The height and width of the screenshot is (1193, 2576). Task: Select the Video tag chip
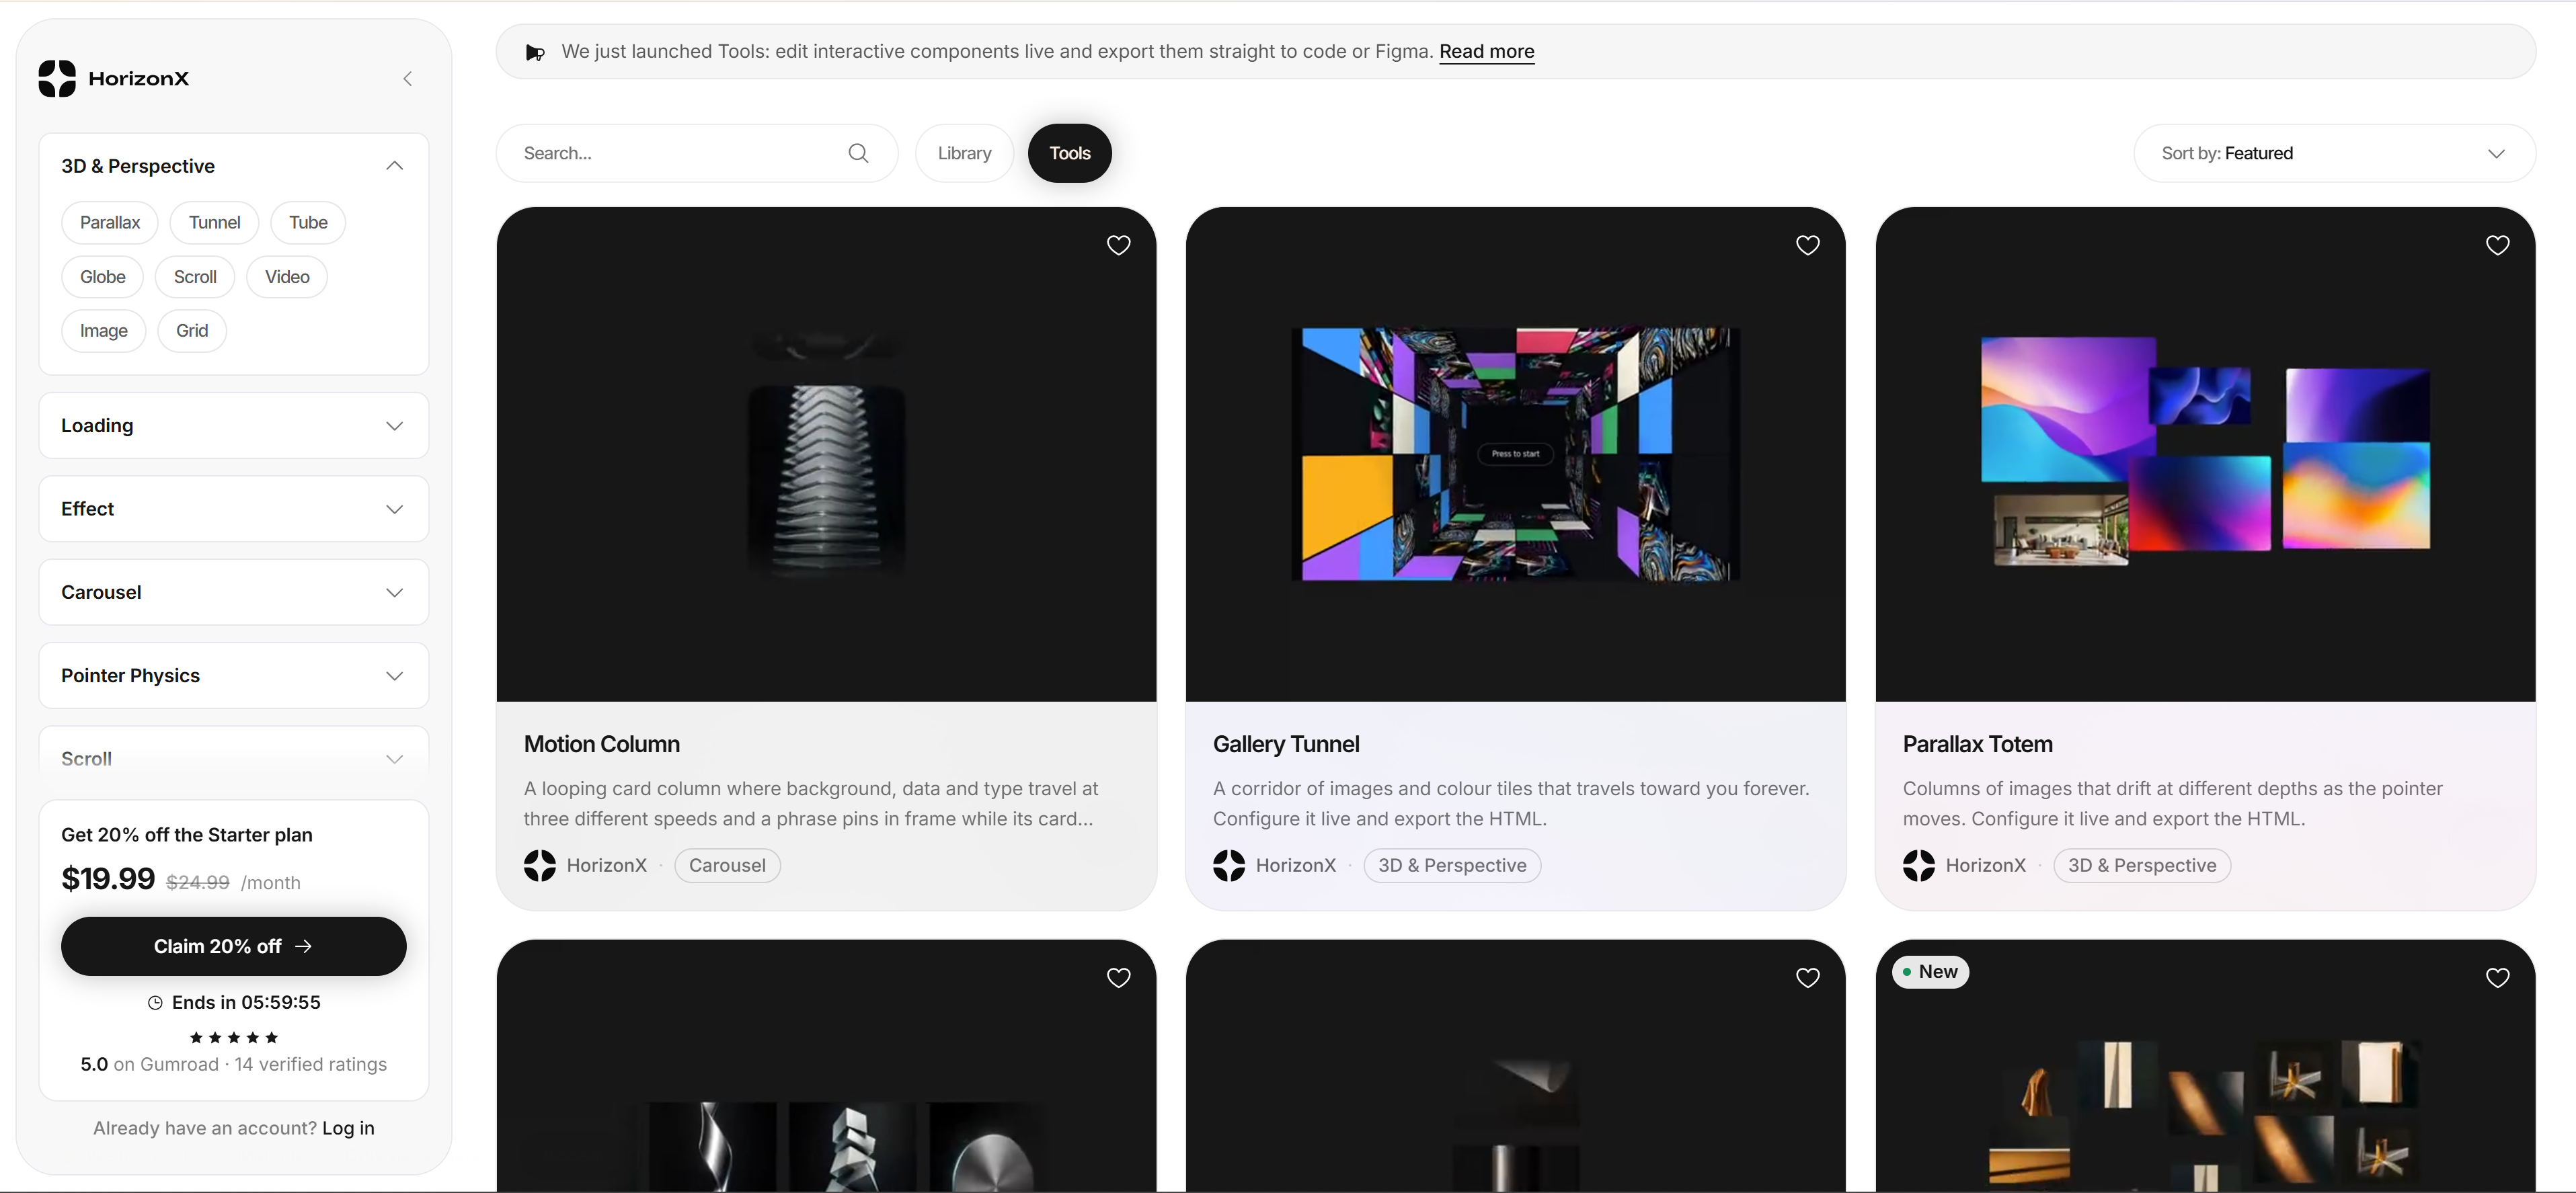coord(287,277)
